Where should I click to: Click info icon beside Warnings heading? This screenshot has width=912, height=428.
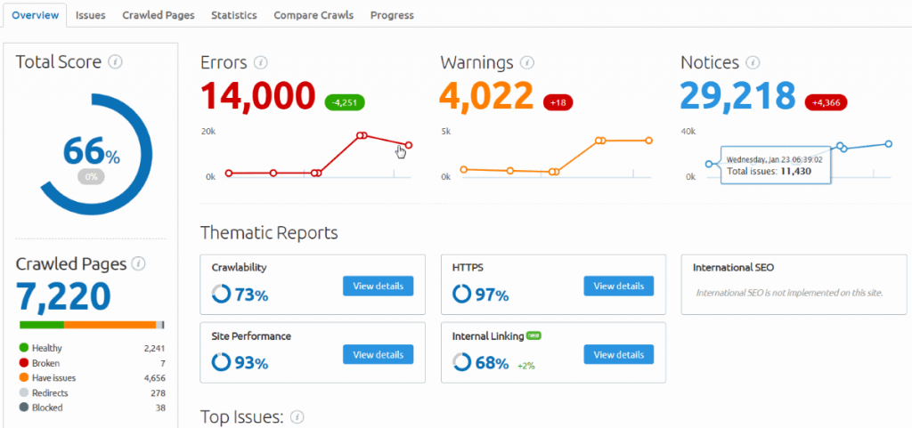[527, 62]
